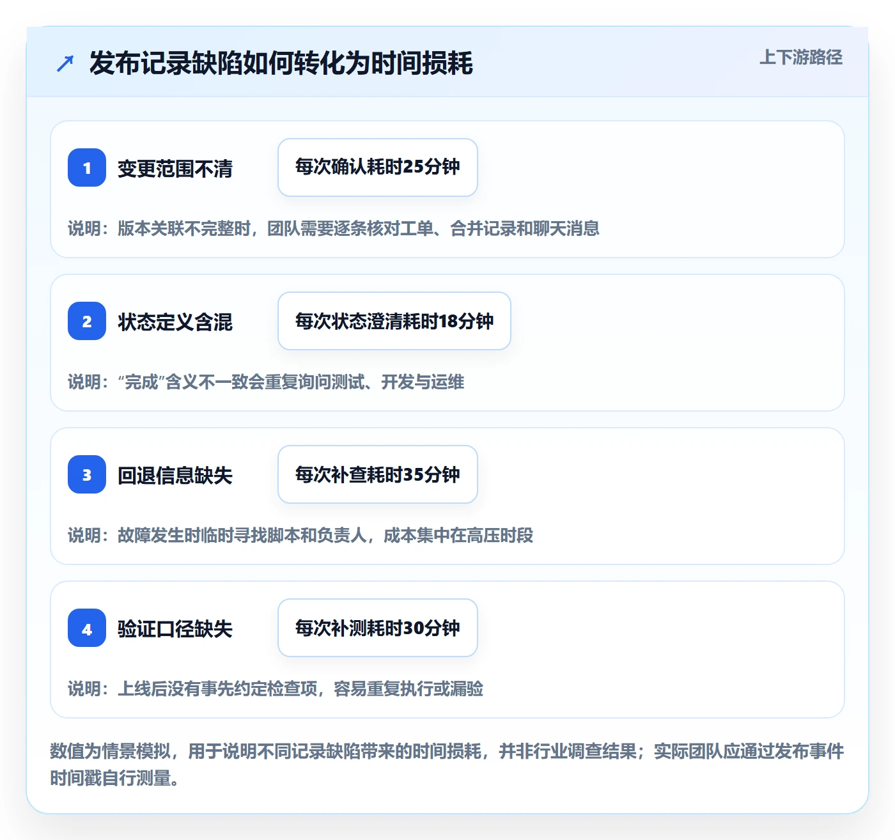Screen dimensions: 895x840
Task: Select the 状态定义含混 heading
Action: coord(175,322)
